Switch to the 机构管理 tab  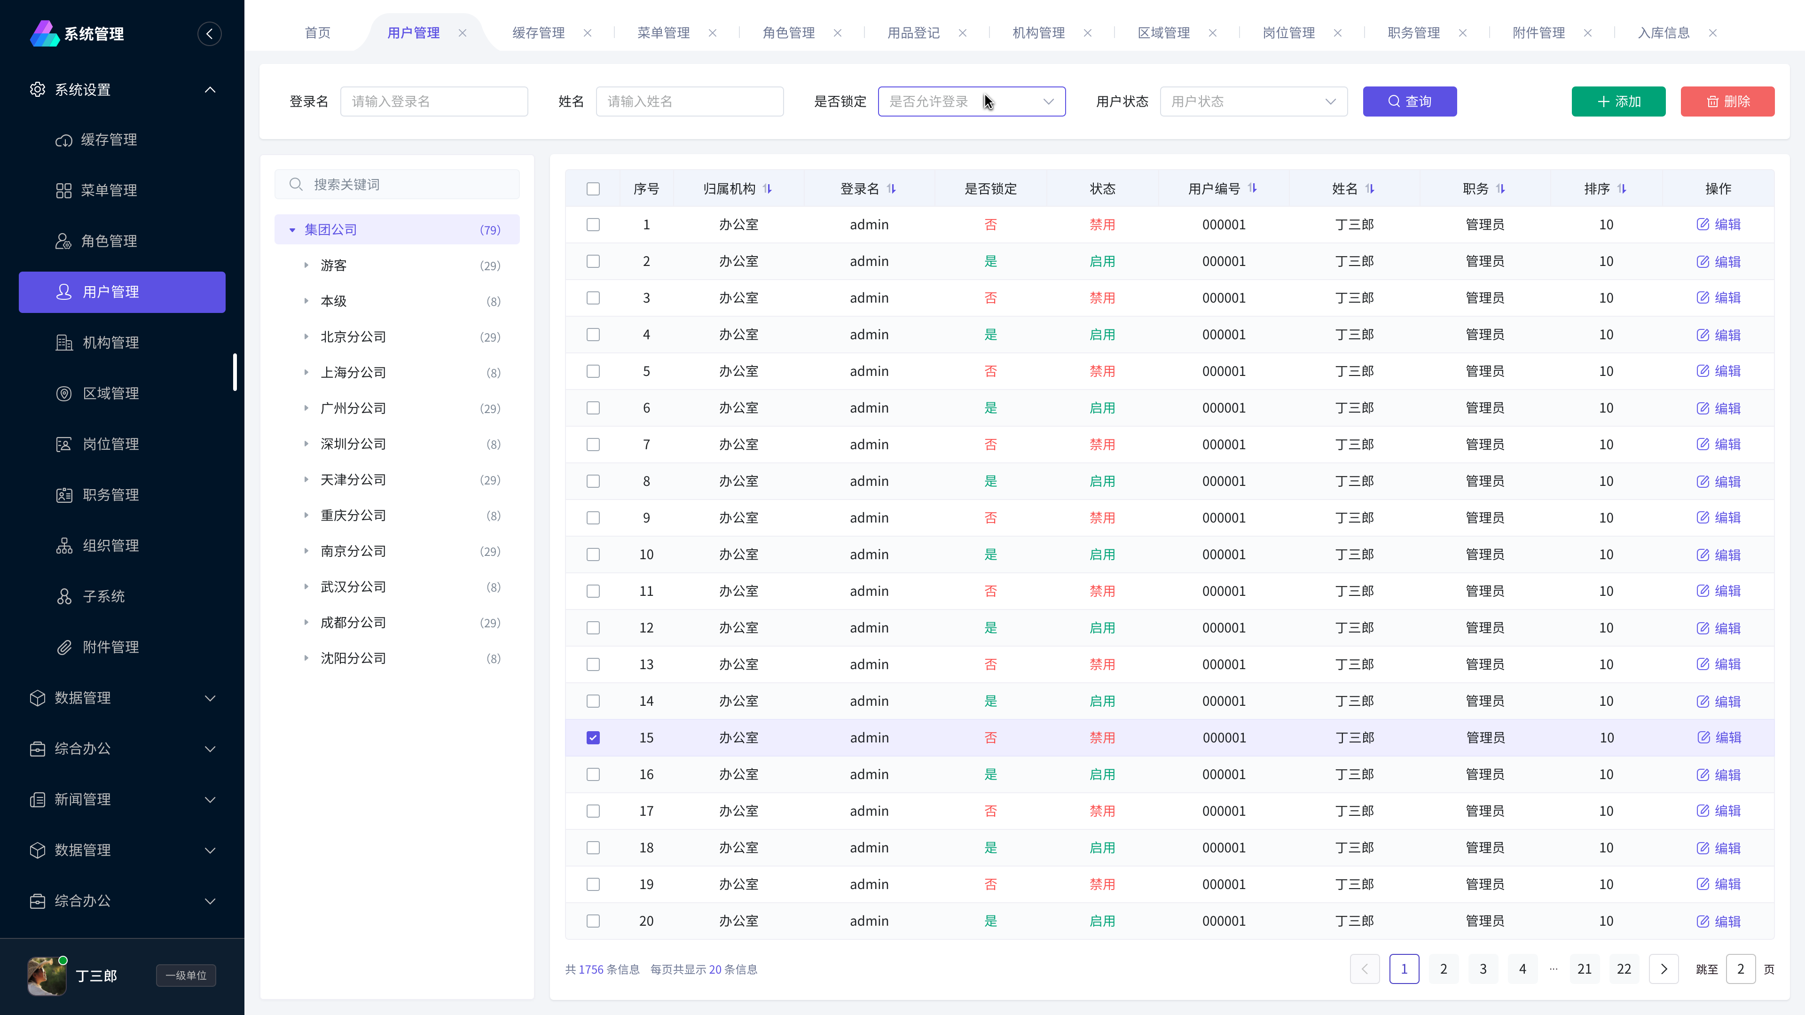(1038, 33)
